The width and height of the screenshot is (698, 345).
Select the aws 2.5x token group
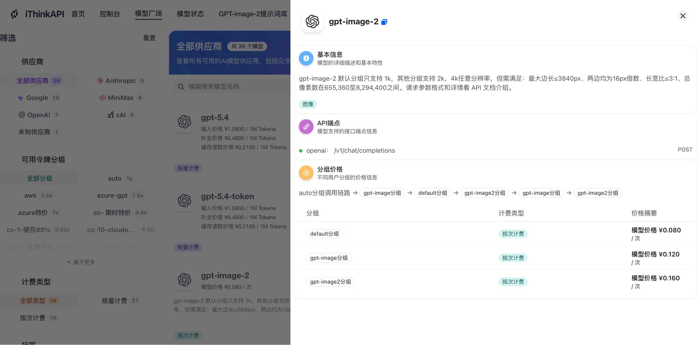[40, 196]
